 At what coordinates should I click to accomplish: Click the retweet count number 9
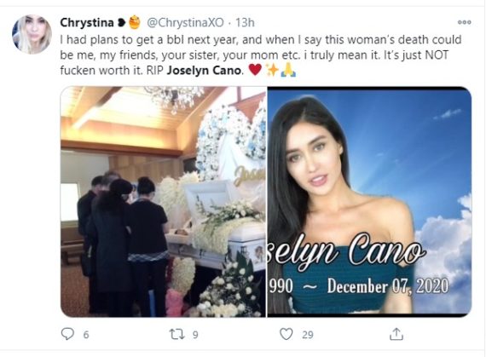pyautogui.click(x=195, y=335)
